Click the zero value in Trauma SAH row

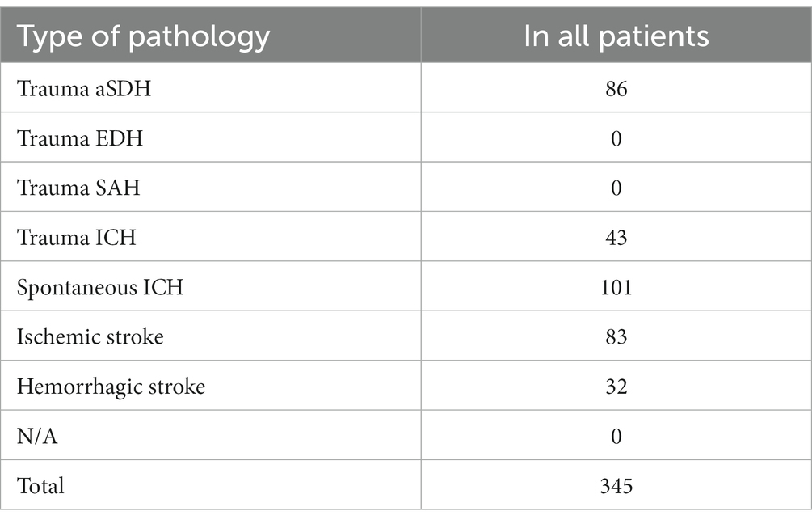coord(616,188)
